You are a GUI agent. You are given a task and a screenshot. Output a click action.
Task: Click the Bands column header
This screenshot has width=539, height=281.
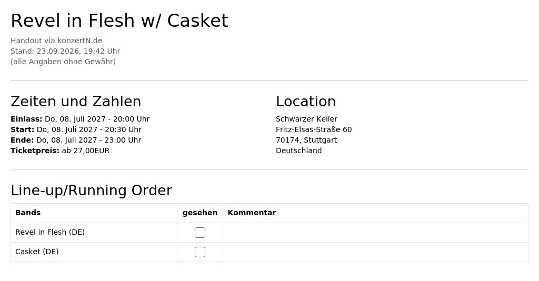pos(28,213)
